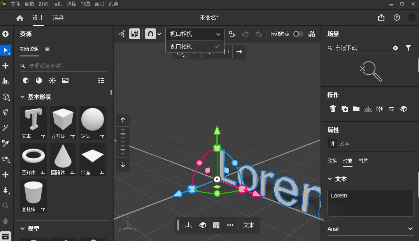
Task: Select the shape cube tool in left toolbar
Action: [x=5, y=97]
